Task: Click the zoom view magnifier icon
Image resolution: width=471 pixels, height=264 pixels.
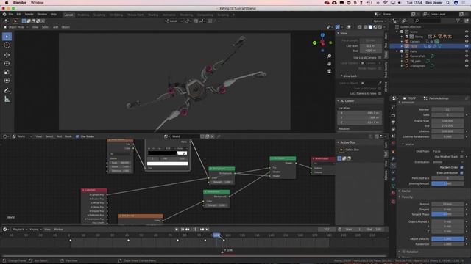Action: [x=330, y=56]
